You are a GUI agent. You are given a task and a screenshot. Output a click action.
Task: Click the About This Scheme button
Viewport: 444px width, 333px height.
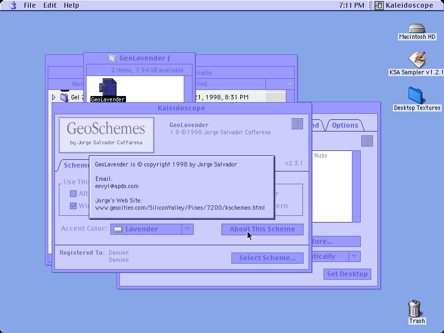tap(262, 229)
